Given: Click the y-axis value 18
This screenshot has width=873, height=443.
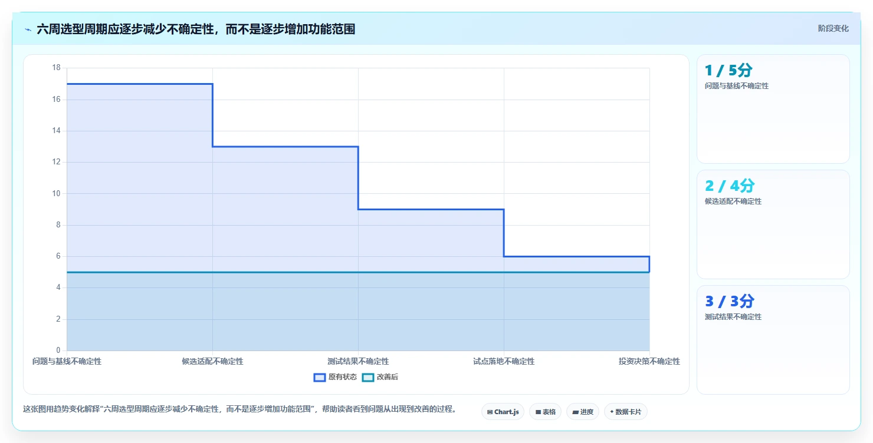Looking at the screenshot, I should [x=57, y=68].
